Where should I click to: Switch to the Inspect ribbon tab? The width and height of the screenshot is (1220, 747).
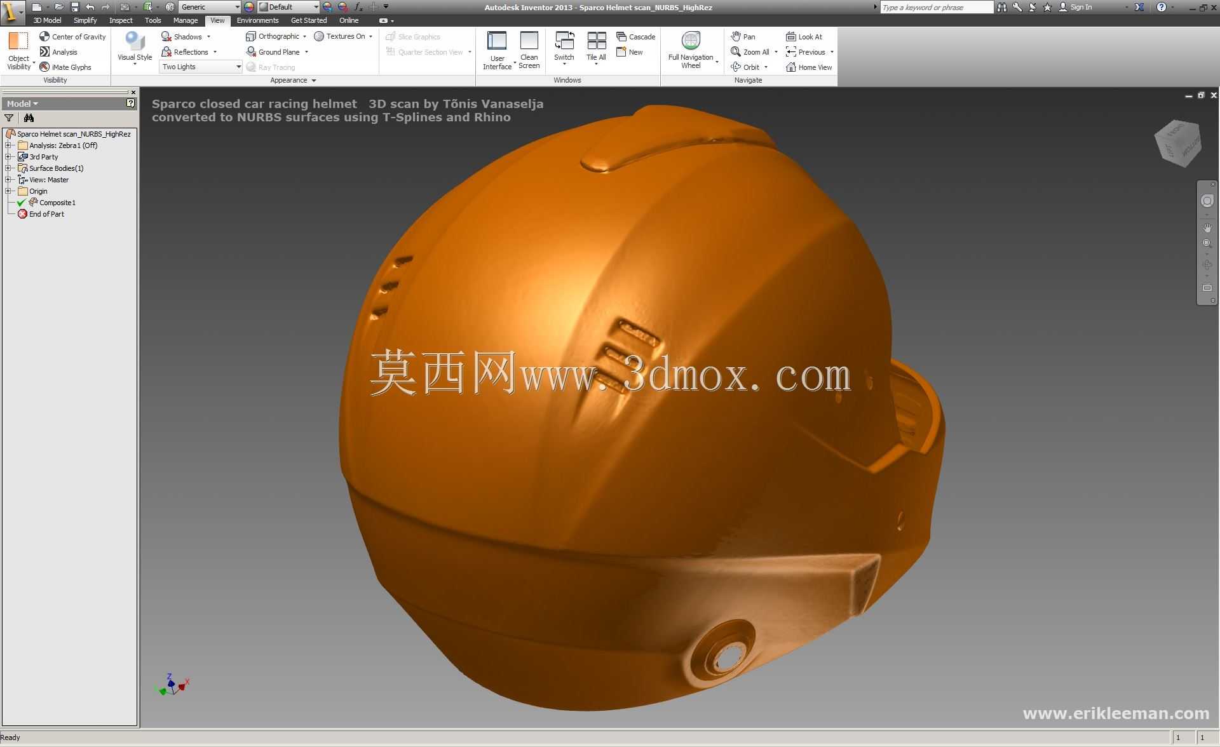[121, 20]
